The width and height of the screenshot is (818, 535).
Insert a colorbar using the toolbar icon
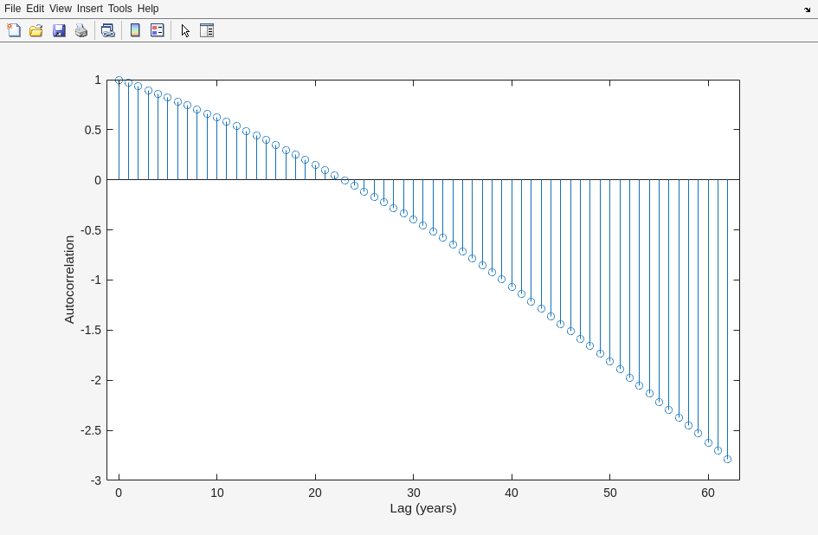(x=135, y=30)
